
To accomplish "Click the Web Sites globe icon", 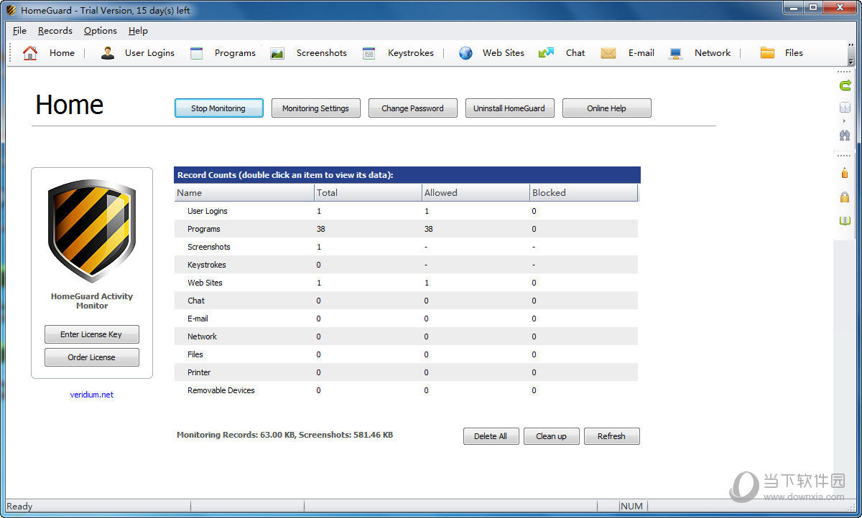I will coord(465,53).
